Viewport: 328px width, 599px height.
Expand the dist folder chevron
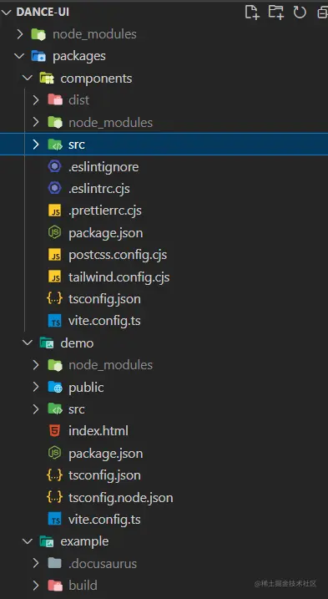[36, 100]
